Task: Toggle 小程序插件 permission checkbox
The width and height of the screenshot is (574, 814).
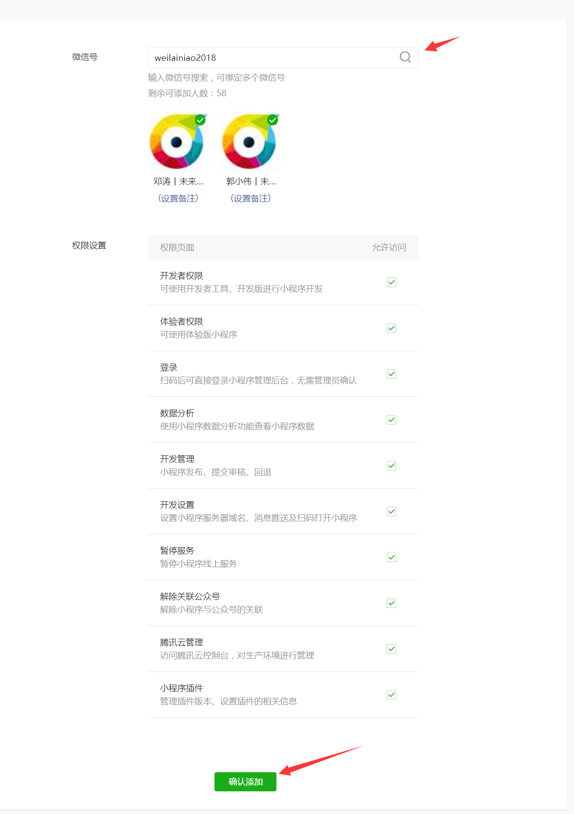Action: pyautogui.click(x=391, y=695)
